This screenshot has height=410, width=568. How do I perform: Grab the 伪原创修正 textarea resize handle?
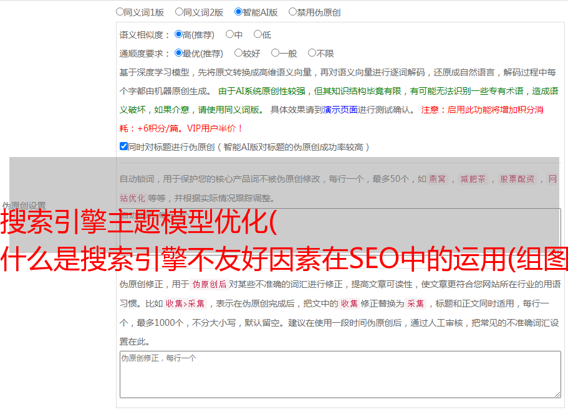tap(557, 394)
